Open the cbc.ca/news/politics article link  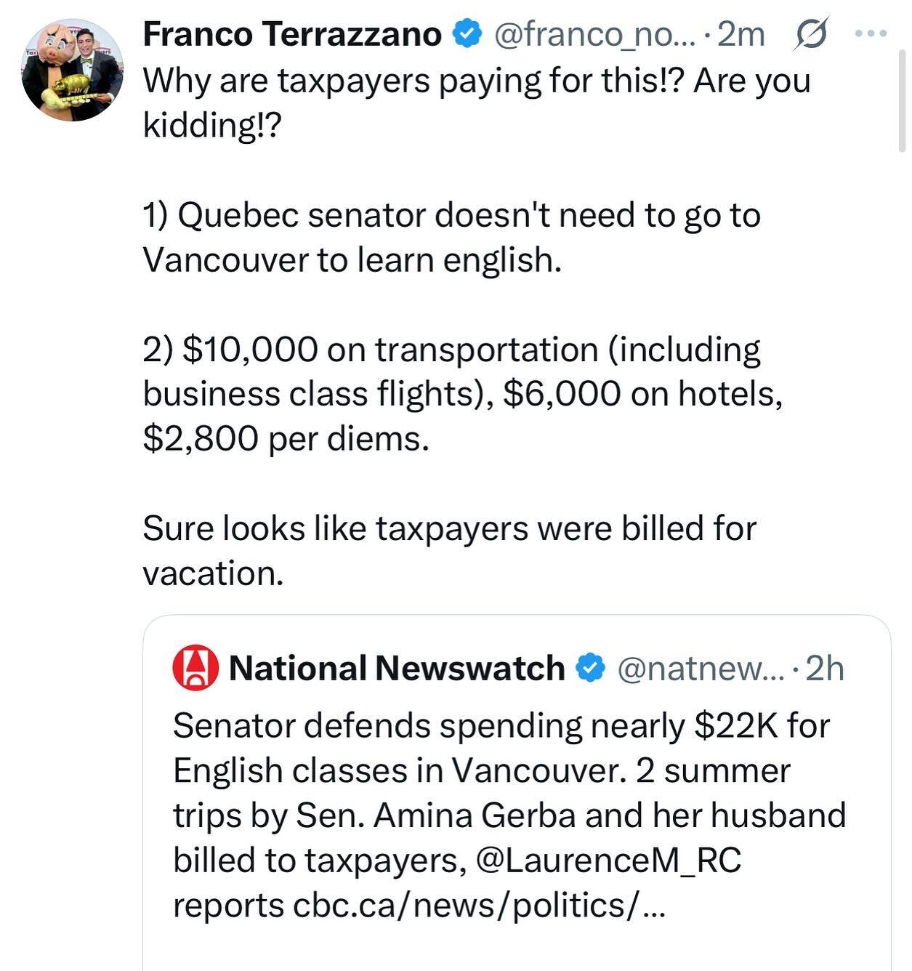click(480, 906)
